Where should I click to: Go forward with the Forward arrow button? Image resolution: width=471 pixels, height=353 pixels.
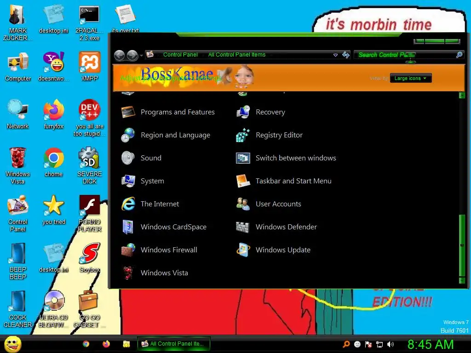click(x=132, y=55)
